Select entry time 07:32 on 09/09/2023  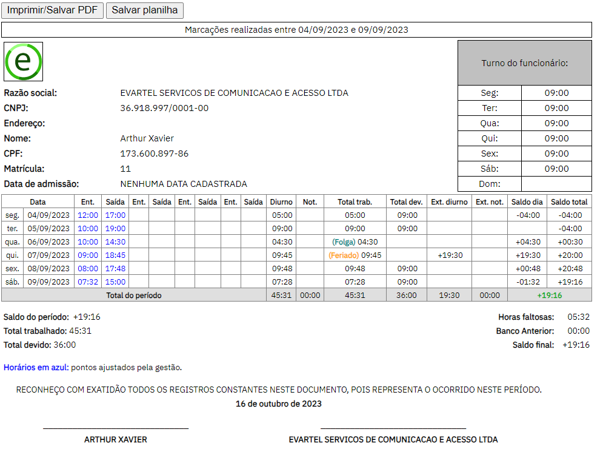tap(88, 282)
